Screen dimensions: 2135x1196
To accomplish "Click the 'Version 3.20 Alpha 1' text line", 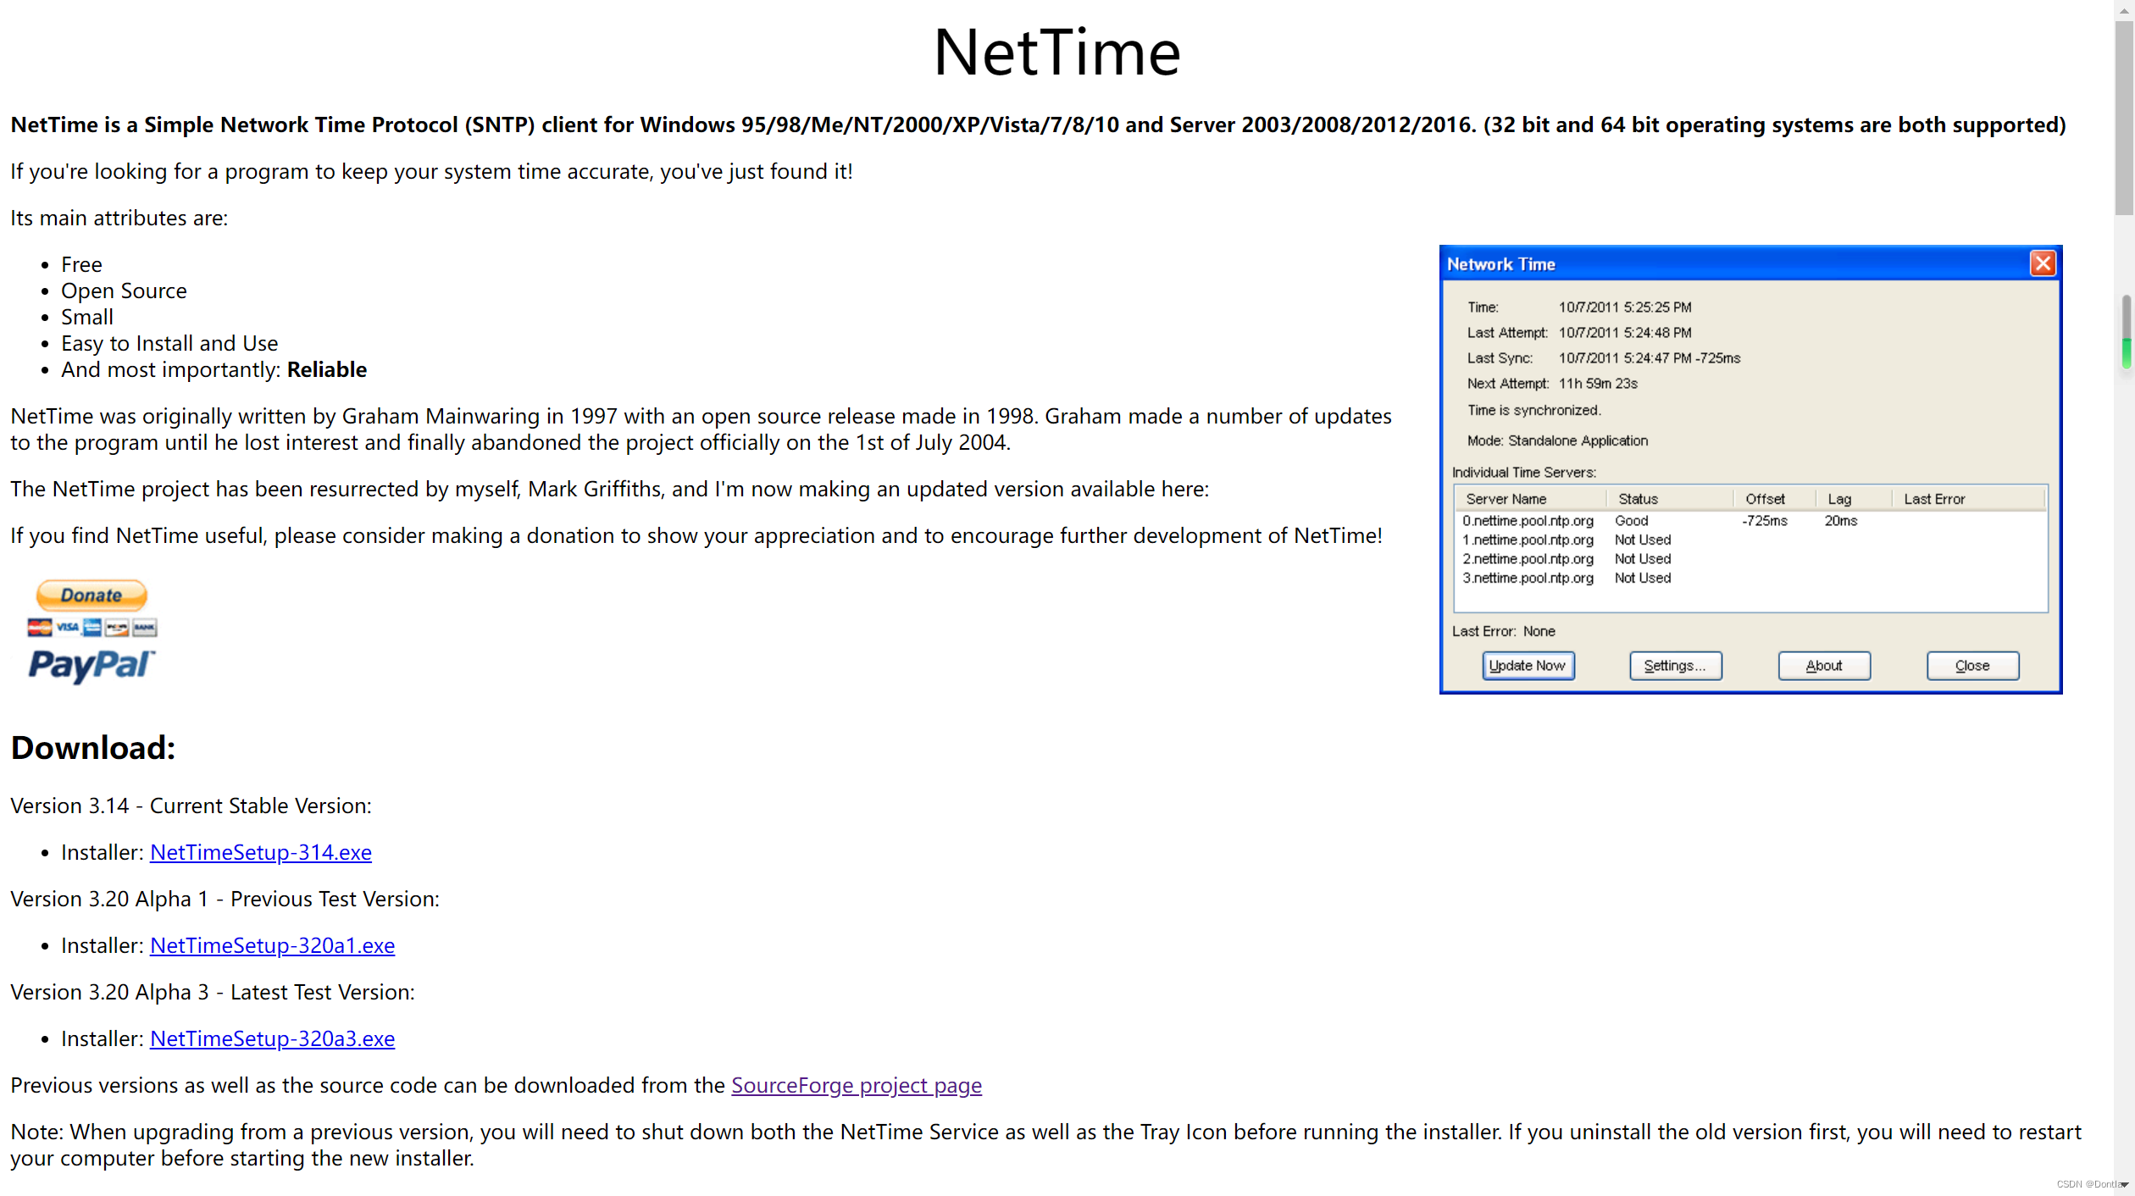I will [225, 899].
